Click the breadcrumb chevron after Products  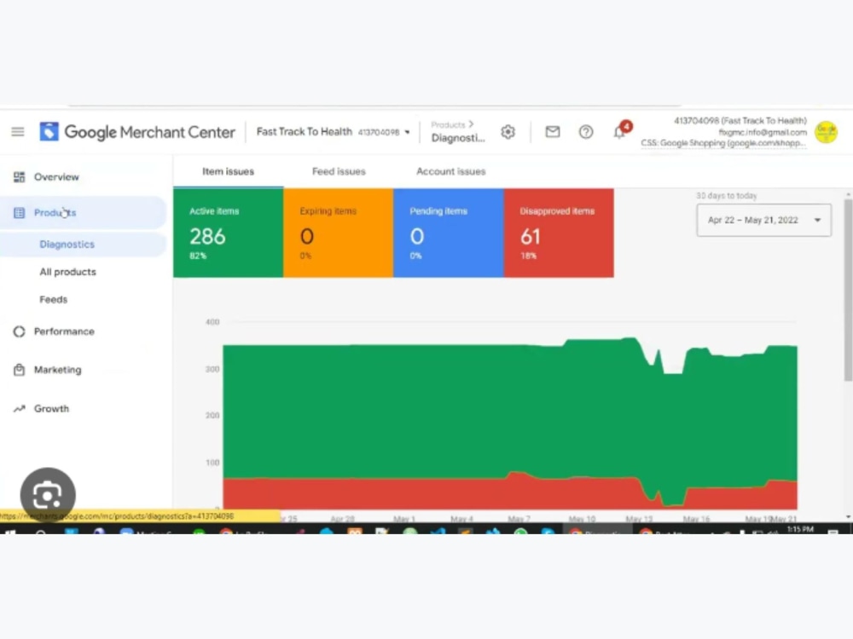(471, 124)
